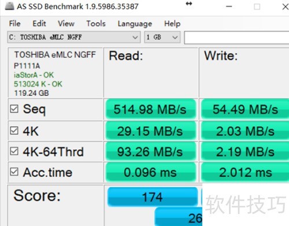The height and width of the screenshot is (226, 289).
Task: Click the Seq write result 54.49 MB/s
Action: tap(245, 109)
